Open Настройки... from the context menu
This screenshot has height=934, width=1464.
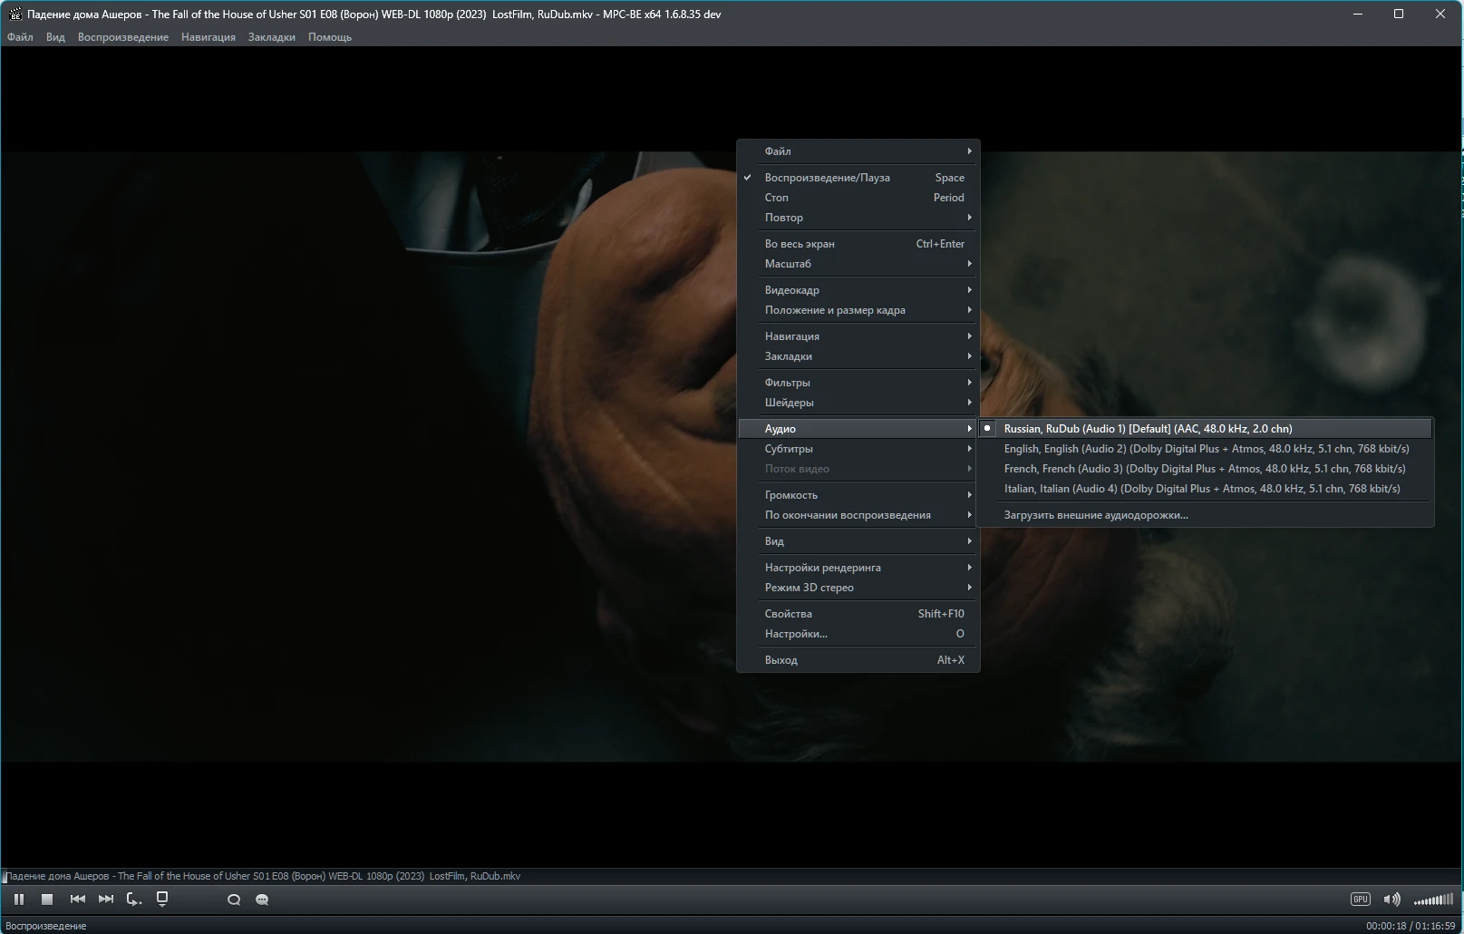796,634
